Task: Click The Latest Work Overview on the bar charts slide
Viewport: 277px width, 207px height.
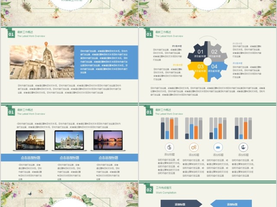Action: (169, 114)
